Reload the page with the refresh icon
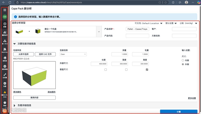201x114 pixels. click(10, 2)
